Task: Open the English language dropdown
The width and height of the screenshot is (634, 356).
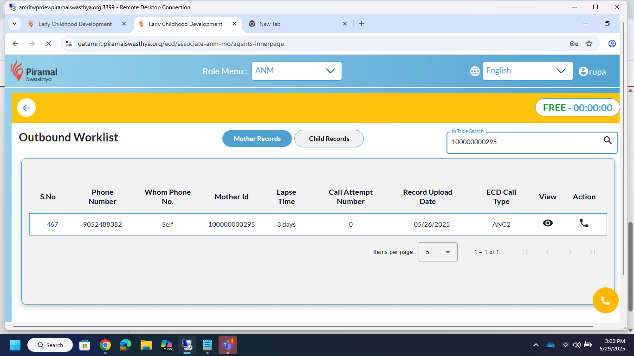Action: coord(528,71)
